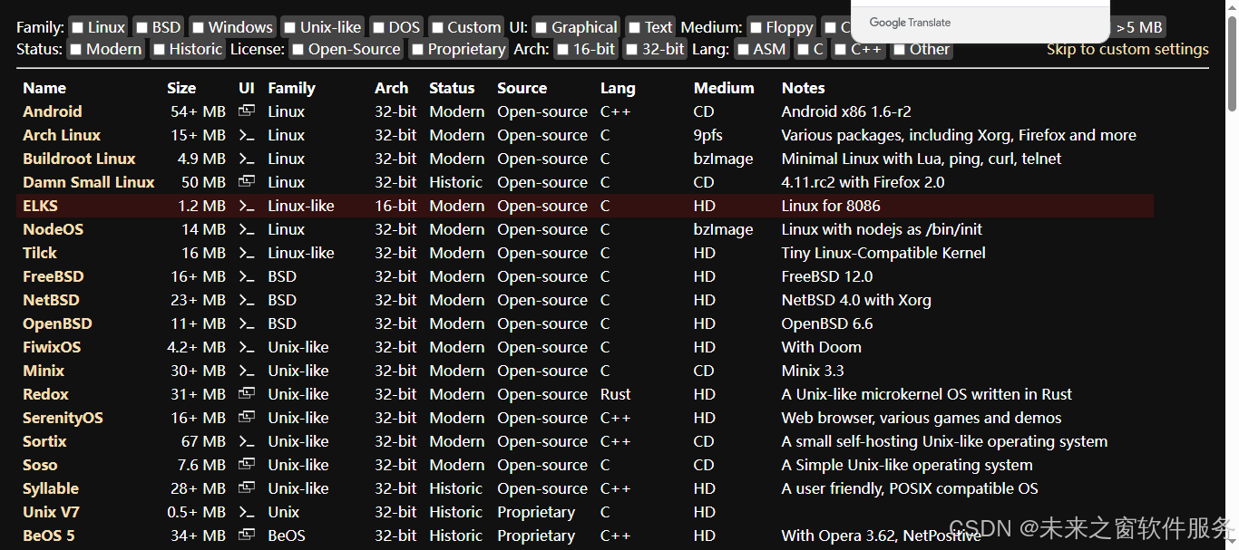
Task: Enable the Custom family checkbox
Action: pyautogui.click(x=437, y=28)
